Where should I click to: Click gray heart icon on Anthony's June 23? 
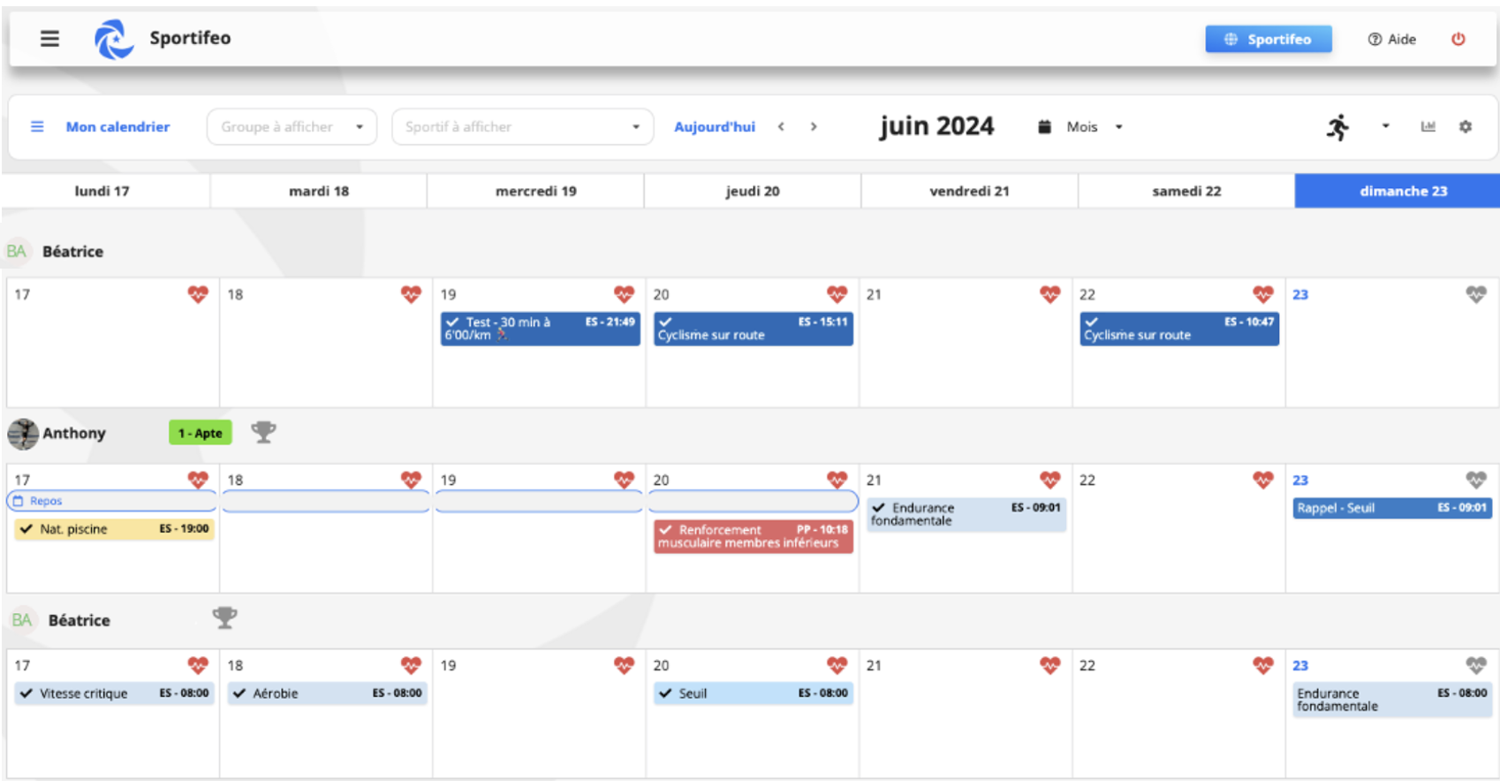click(x=1475, y=480)
